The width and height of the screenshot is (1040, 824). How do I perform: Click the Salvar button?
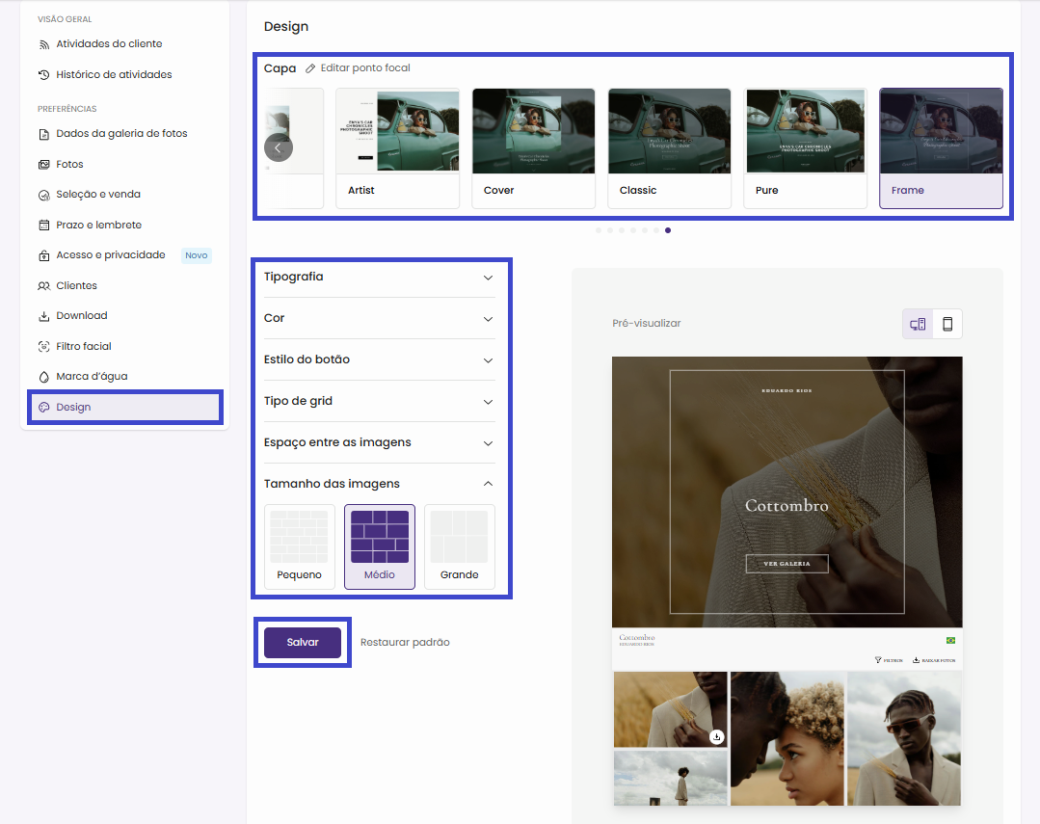(303, 643)
